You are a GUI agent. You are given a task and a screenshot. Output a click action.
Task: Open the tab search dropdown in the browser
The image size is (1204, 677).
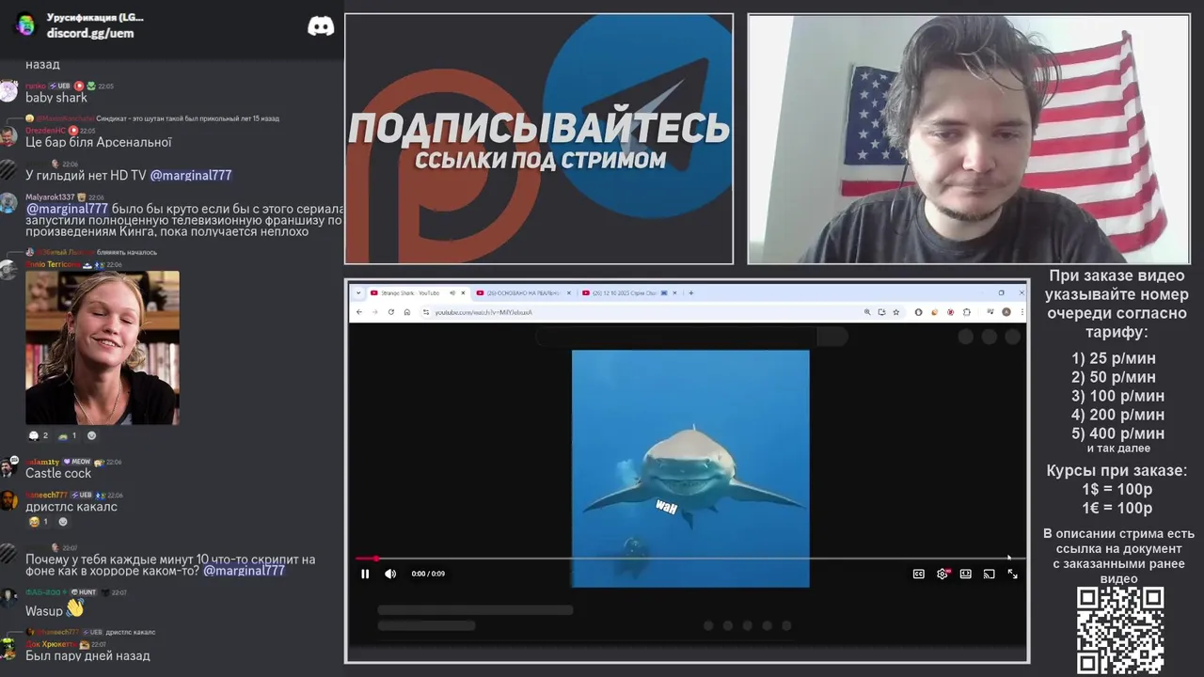pyautogui.click(x=358, y=292)
